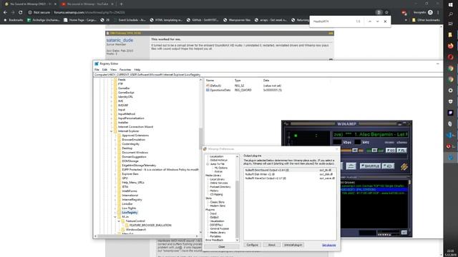Go to previous find-in-page match
The image size is (458, 257).
(x=369, y=21)
